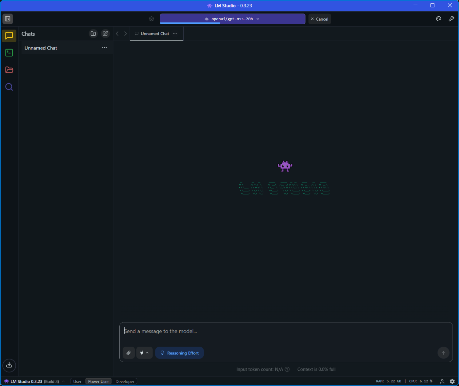The width and height of the screenshot is (459, 386).
Task: Open the Unnamed Chat tab options menu
Action: (x=175, y=33)
